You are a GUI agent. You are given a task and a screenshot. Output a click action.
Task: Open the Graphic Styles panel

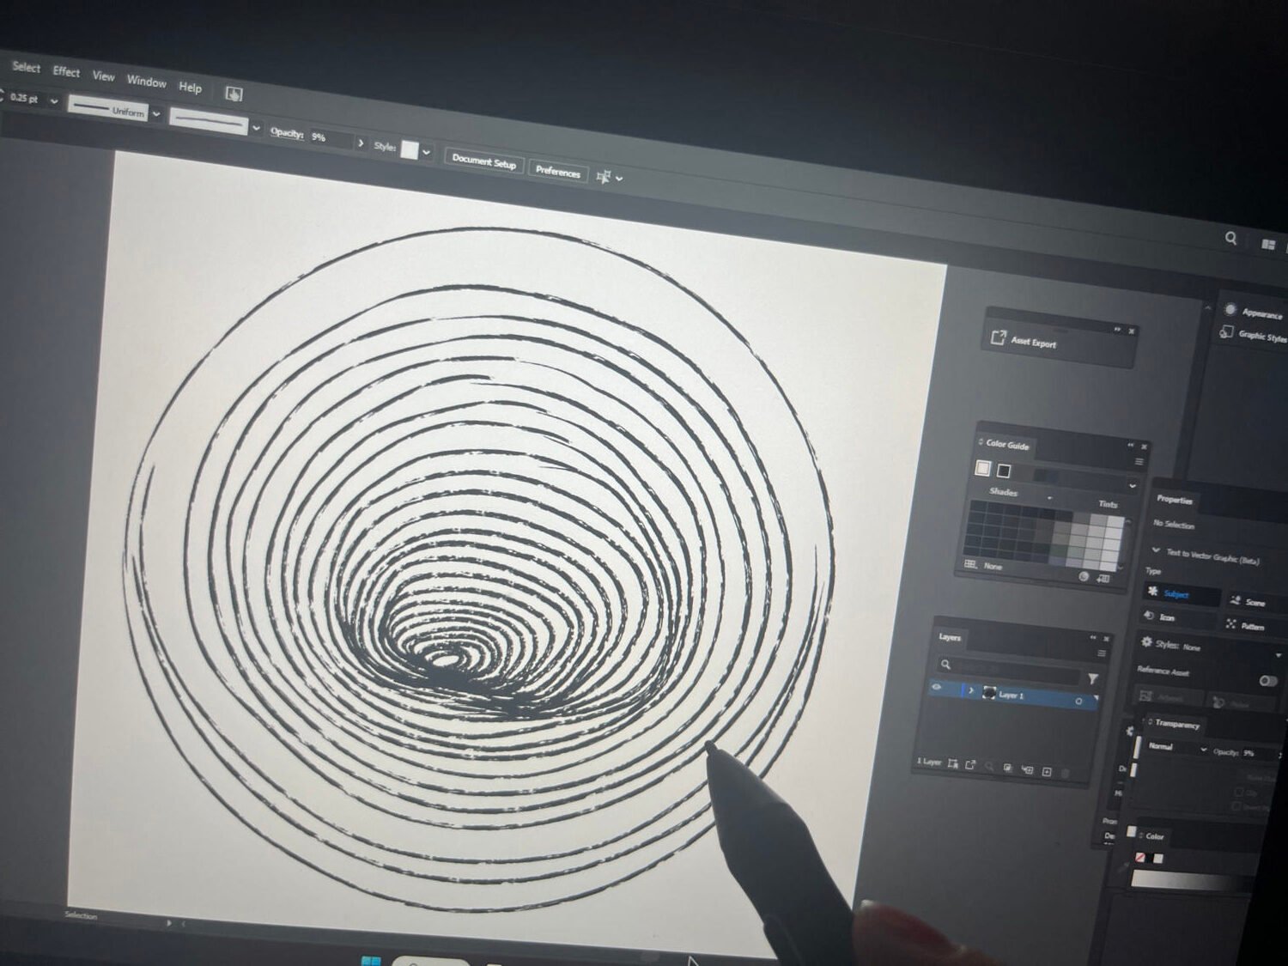1255,335
